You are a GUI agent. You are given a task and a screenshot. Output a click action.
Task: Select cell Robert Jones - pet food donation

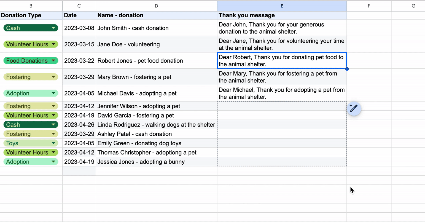[x=156, y=60]
